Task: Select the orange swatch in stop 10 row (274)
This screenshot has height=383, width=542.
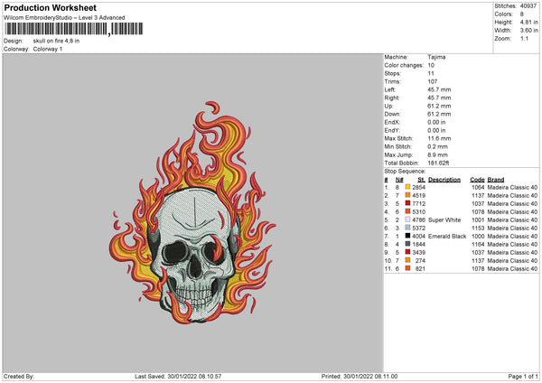Action: [407, 260]
